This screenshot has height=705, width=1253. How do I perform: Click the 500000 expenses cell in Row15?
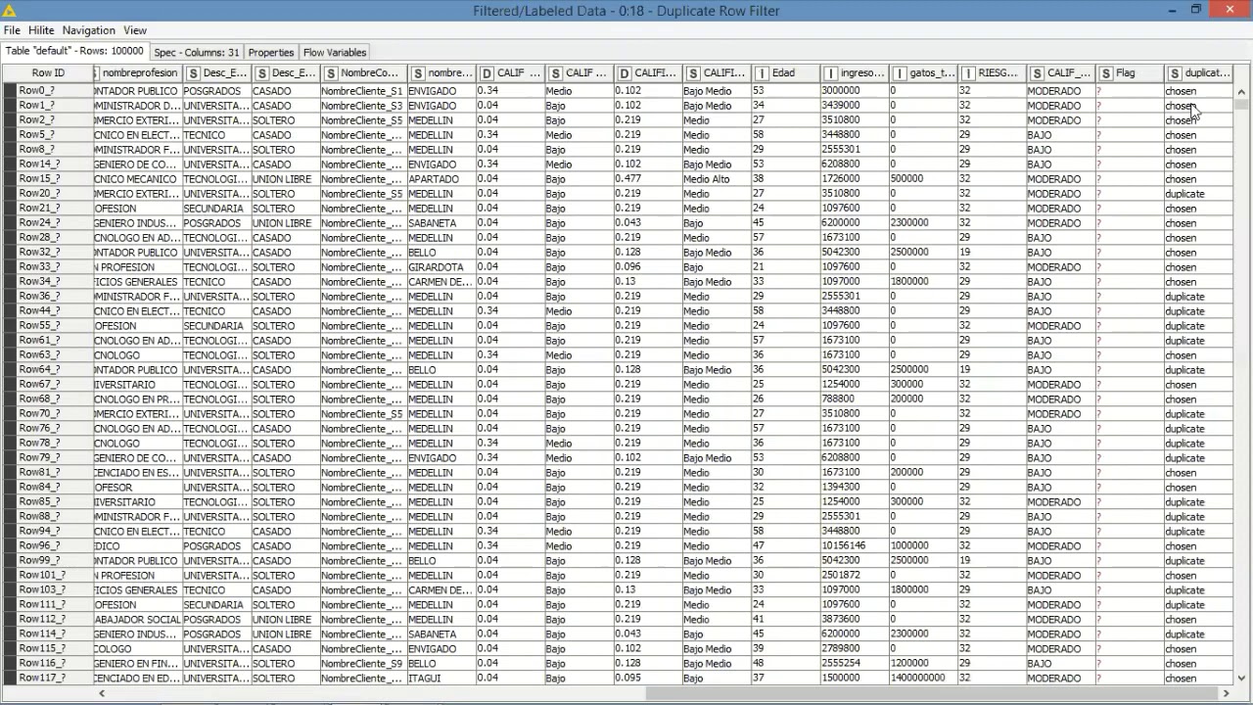922,179
